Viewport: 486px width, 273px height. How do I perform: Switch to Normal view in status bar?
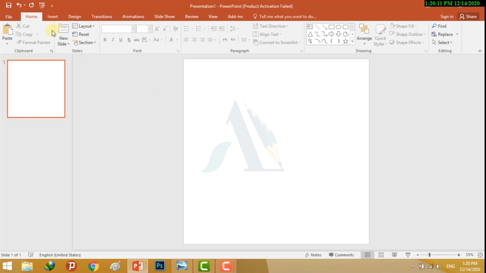point(367,255)
